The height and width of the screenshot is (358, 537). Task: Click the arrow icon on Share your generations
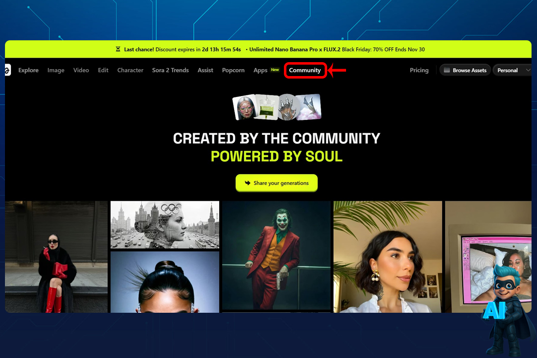247,183
